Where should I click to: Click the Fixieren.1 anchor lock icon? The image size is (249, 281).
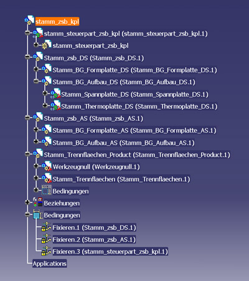pos(46,227)
